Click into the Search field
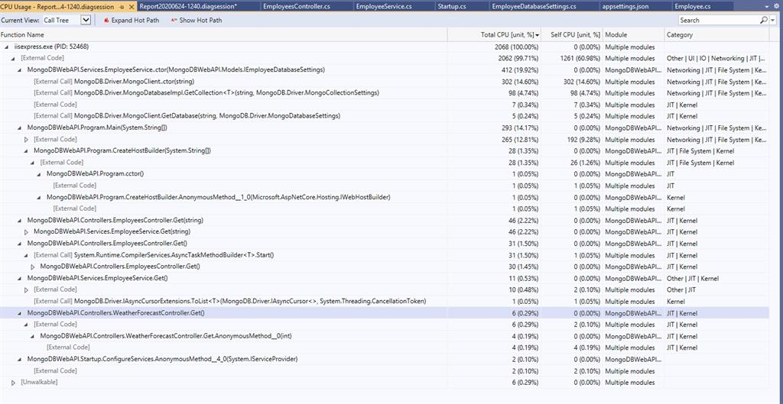Viewport: 783px width, 404px height. point(719,21)
